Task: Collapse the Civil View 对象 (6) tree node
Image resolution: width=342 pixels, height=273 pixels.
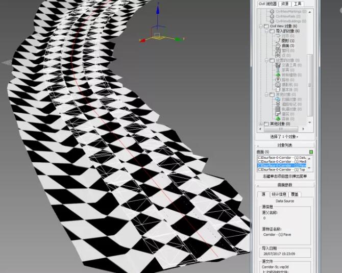Action: 261,26
